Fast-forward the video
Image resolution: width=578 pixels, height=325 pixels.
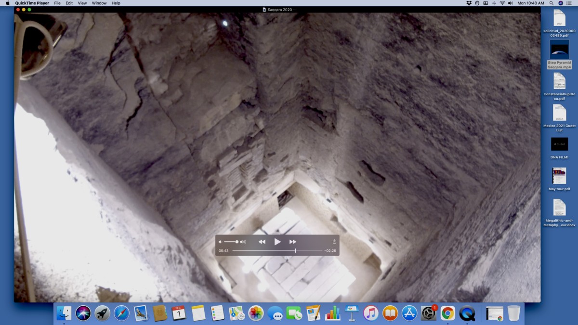click(x=293, y=242)
